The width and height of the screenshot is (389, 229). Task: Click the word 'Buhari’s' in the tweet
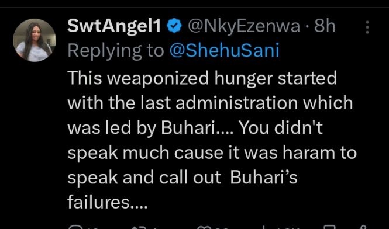click(x=264, y=178)
